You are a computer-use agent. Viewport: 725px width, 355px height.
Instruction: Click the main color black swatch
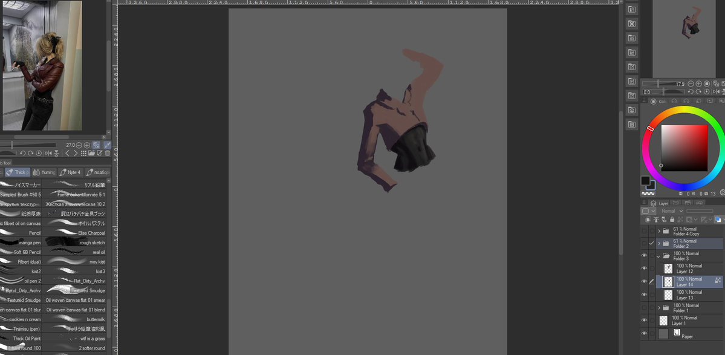tap(645, 181)
